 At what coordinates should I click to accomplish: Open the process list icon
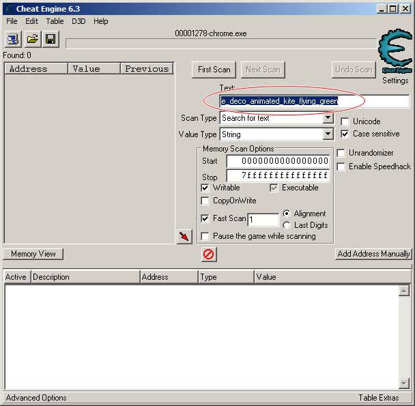pyautogui.click(x=13, y=39)
